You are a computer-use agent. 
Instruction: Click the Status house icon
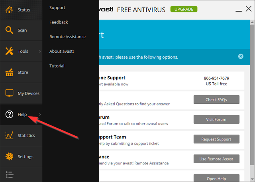click(9, 10)
